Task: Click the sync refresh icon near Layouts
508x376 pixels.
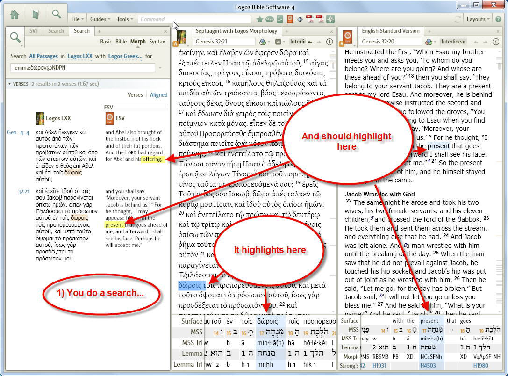Action: (458, 19)
